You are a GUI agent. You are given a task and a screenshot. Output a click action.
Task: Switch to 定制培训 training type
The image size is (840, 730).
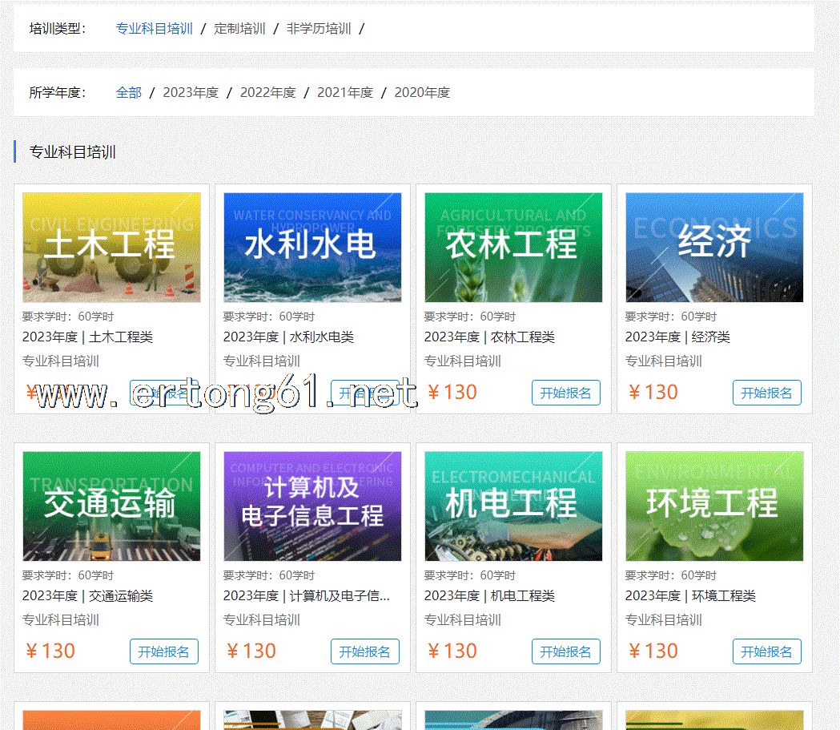pos(239,29)
